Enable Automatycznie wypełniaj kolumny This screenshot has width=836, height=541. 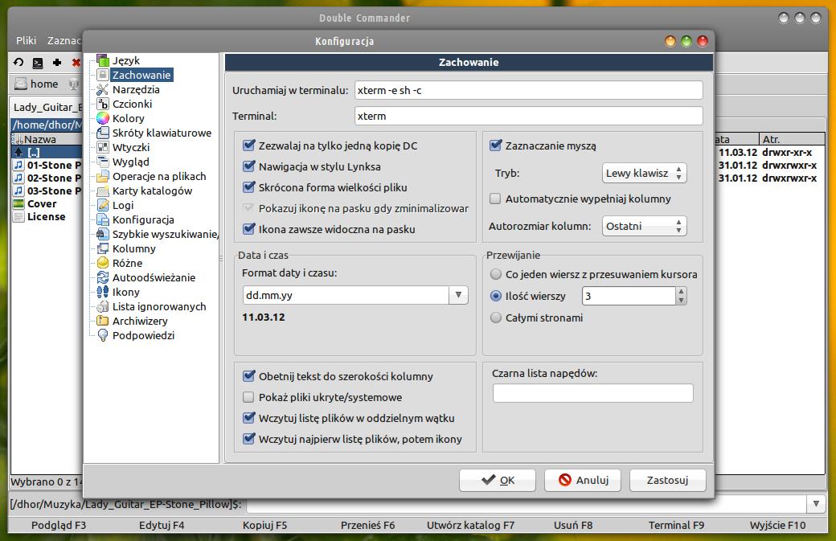[x=495, y=199]
